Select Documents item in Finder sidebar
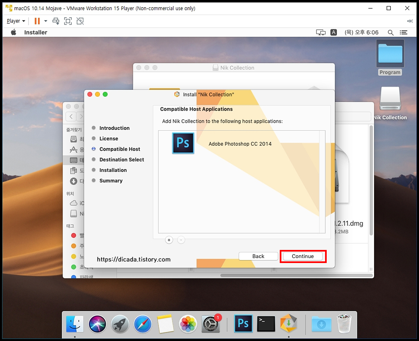This screenshot has width=419, height=341. coord(77,171)
